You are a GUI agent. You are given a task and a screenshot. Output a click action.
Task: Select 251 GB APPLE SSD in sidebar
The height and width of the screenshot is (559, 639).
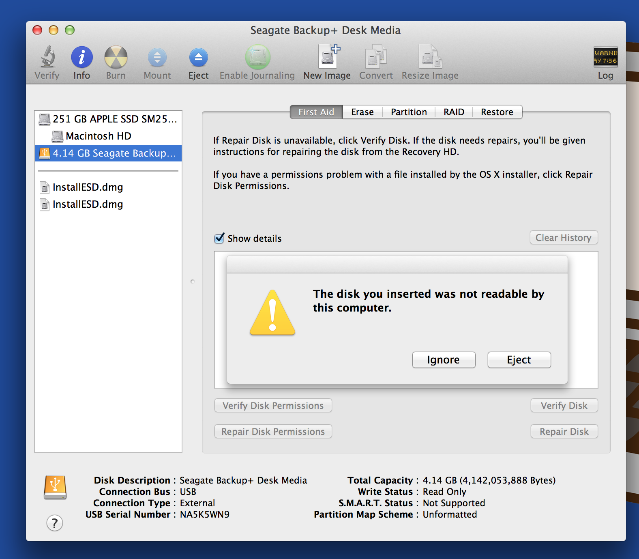pos(108,119)
